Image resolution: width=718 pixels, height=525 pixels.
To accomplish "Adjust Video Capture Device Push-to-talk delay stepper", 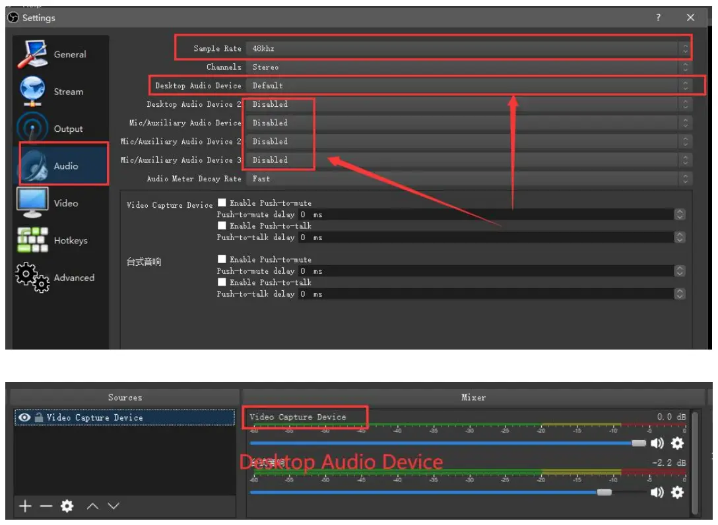I will [x=680, y=237].
